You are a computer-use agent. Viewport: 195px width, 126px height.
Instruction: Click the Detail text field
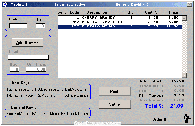(x=28, y=57)
